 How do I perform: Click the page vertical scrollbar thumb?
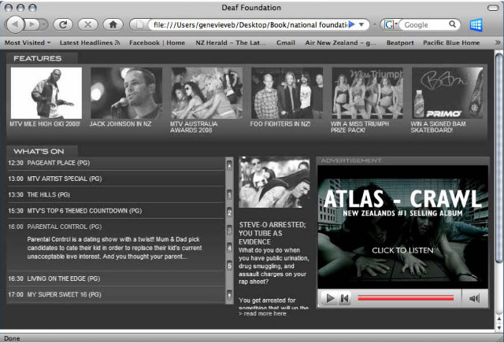tap(498, 157)
